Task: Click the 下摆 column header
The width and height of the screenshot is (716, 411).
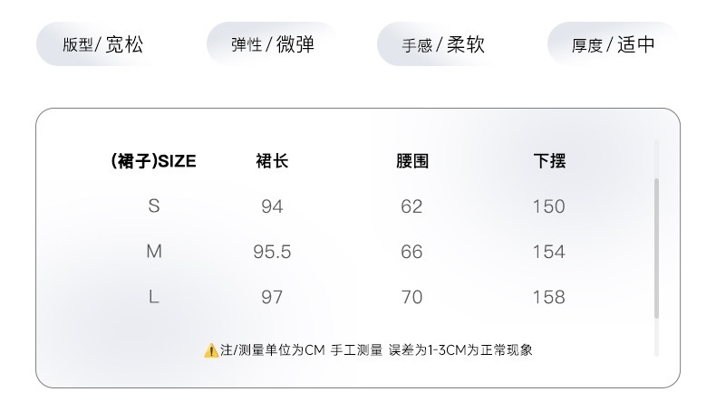Action: pyautogui.click(x=549, y=161)
